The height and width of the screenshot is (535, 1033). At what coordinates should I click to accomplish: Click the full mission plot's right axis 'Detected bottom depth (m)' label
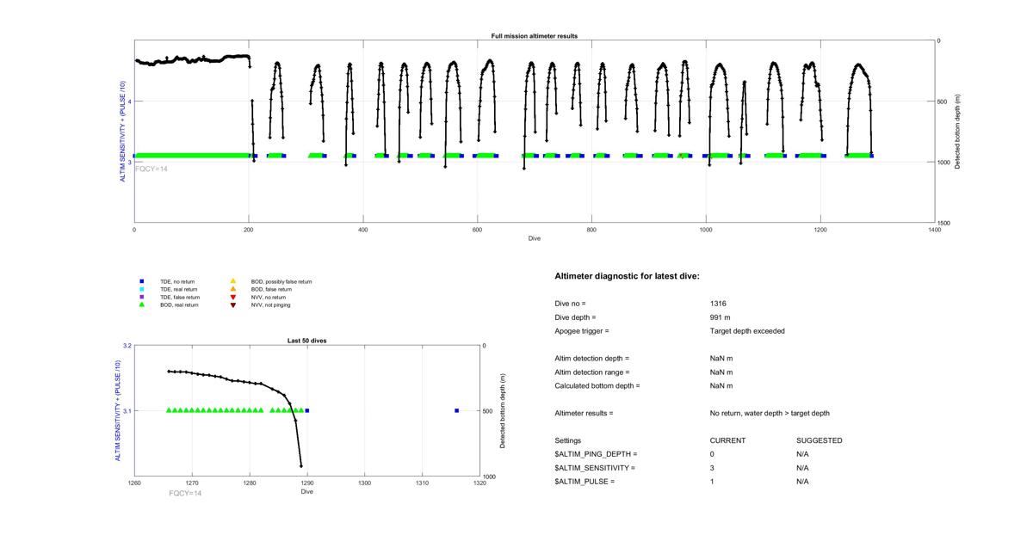(x=957, y=132)
